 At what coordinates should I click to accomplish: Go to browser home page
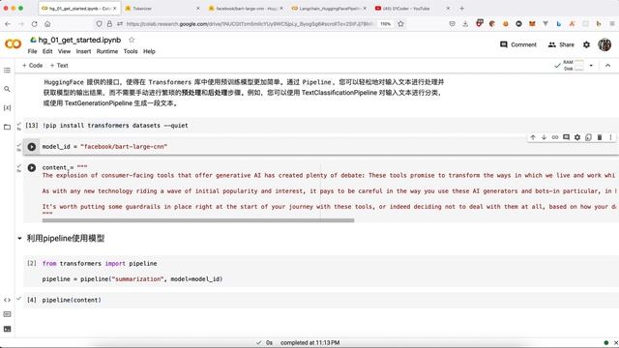tap(47, 24)
